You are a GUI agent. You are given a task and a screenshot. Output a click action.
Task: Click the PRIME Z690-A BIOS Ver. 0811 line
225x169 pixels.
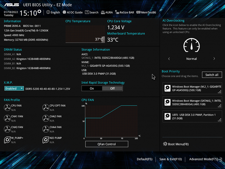[22, 26]
